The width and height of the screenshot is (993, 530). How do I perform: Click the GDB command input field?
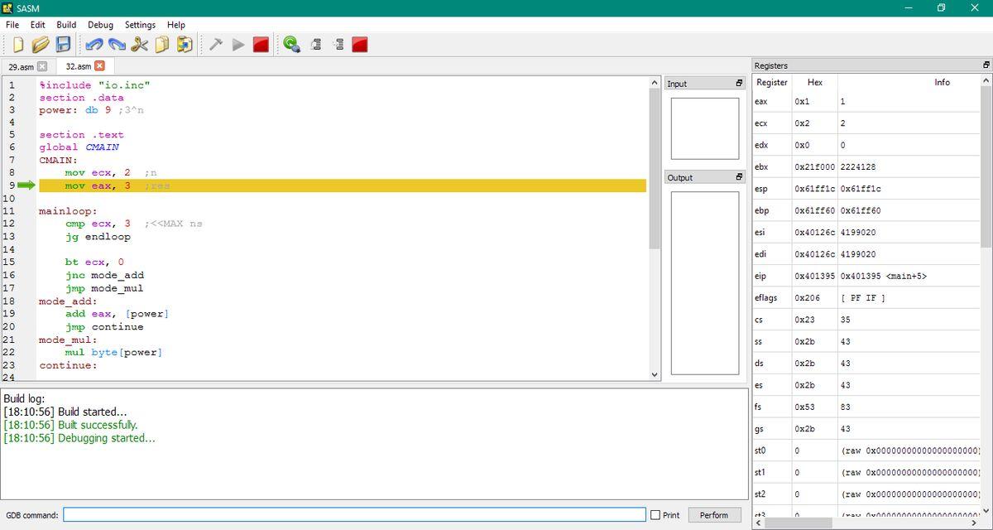(354, 515)
